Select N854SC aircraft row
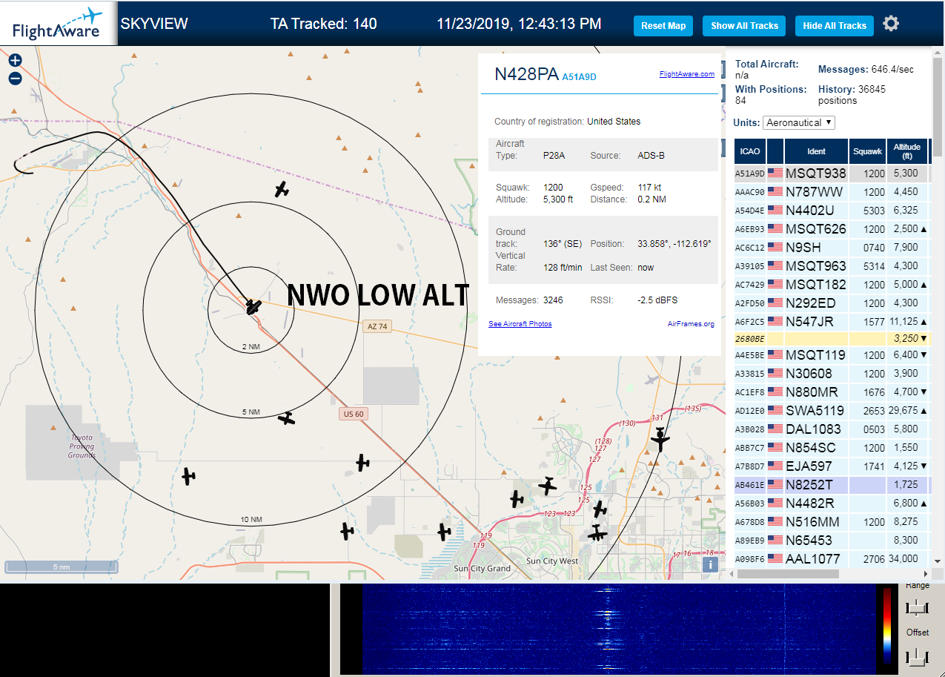Image resolution: width=945 pixels, height=677 pixels. [x=832, y=448]
